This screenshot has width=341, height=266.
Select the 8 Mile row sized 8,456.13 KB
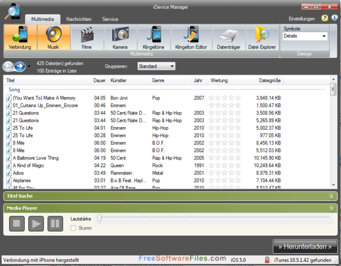point(144,143)
